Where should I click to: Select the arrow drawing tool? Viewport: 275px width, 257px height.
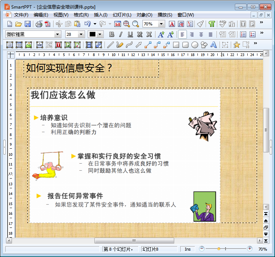139,45
